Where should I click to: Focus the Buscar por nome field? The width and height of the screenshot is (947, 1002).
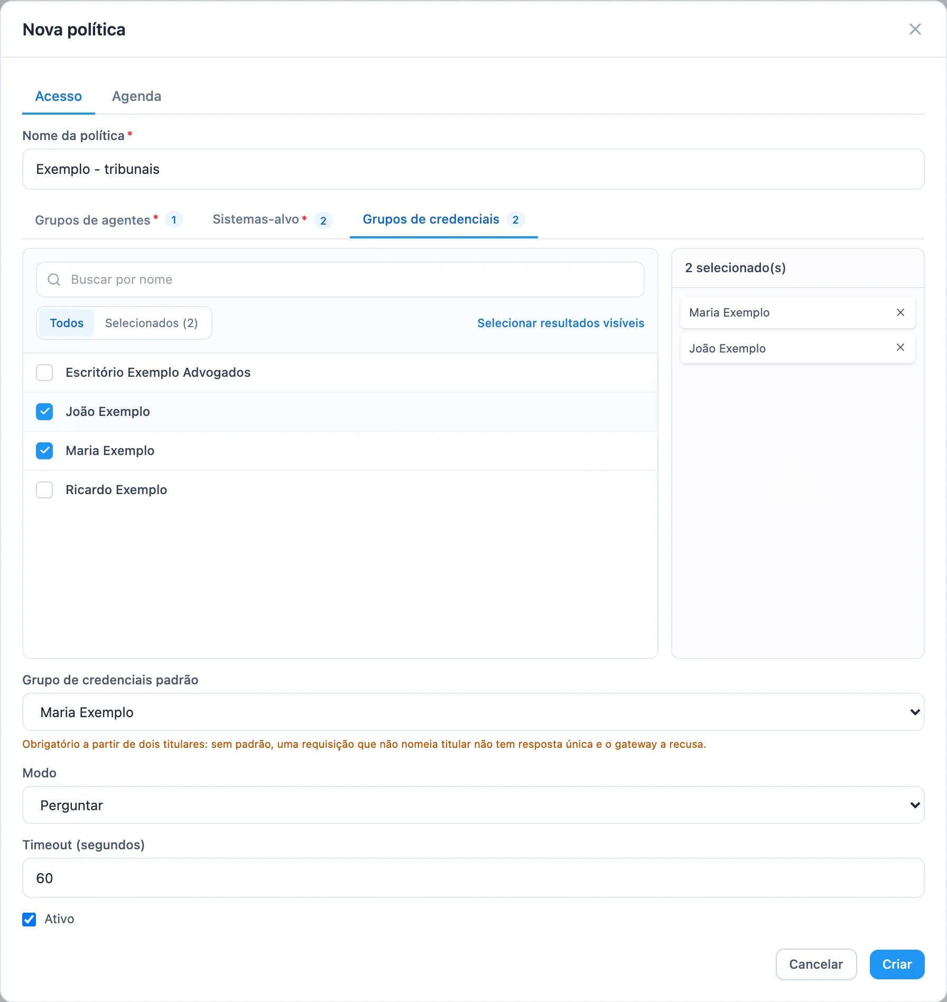coord(340,280)
